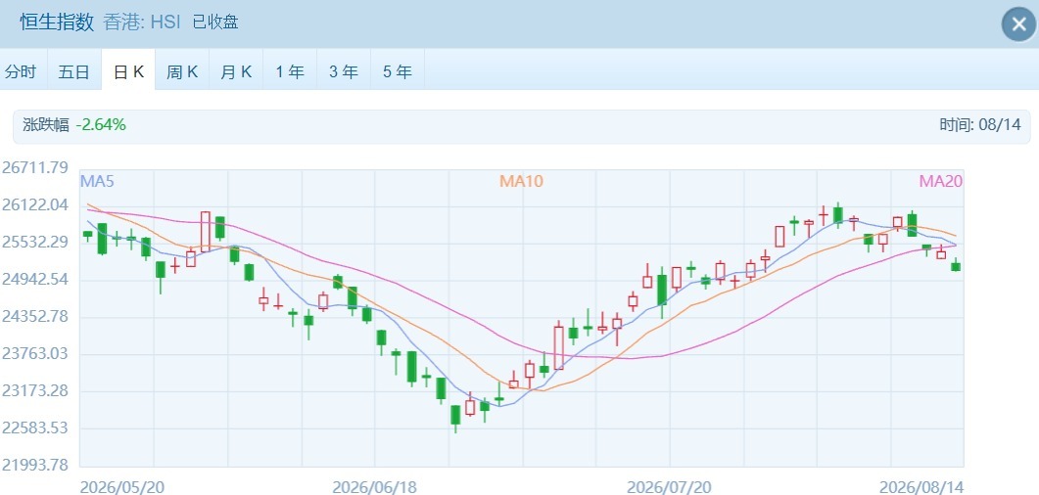
Task: Click the 时间: 08/14 label
Action: coord(980,124)
